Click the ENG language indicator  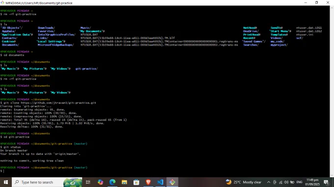(x=299, y=182)
